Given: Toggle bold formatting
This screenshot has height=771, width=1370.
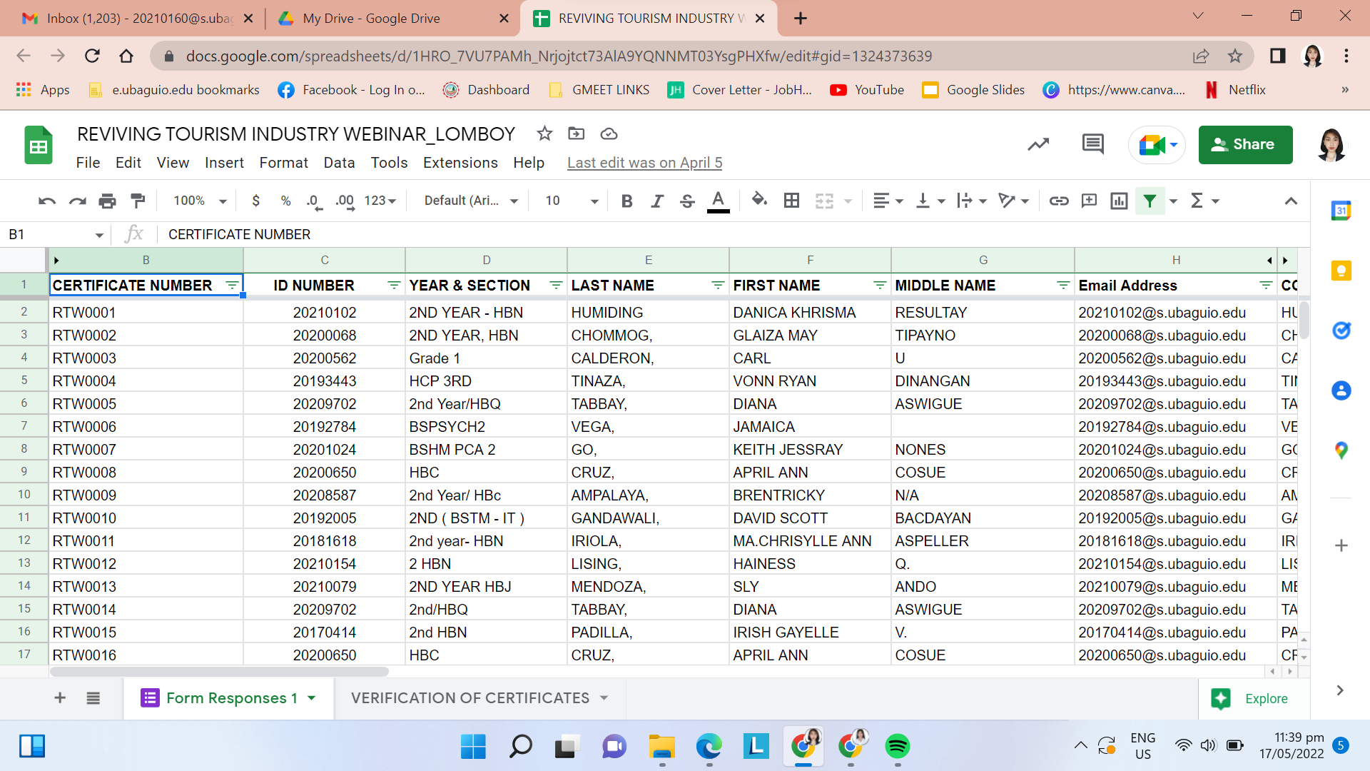Looking at the screenshot, I should 626,201.
